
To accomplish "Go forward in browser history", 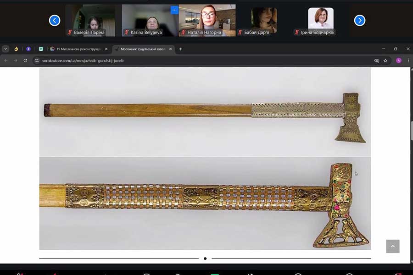I will tap(16, 60).
